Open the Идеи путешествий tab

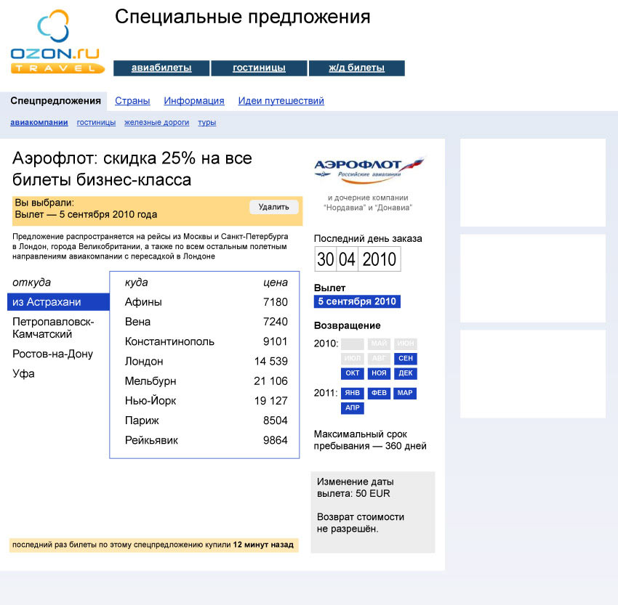281,101
